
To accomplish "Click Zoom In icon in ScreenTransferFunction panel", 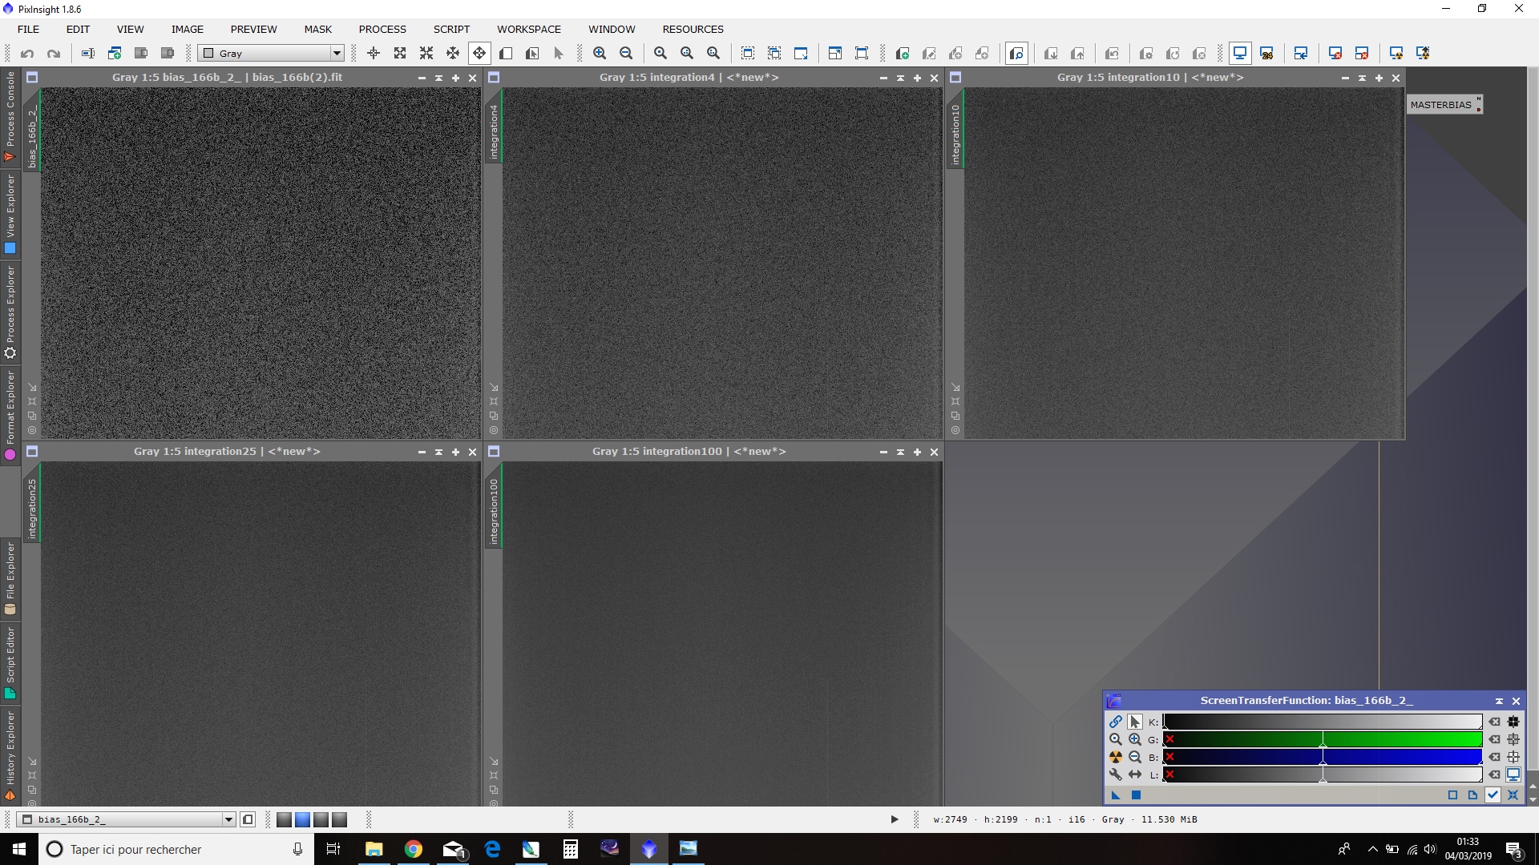I will (x=1135, y=739).
